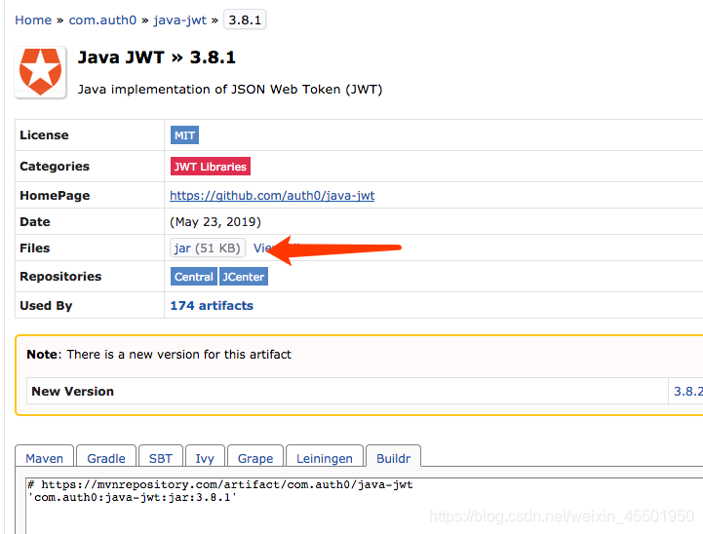Viewport: 703px width, 534px height.
Task: Open the com.auth0 breadcrumb link
Action: pos(102,20)
